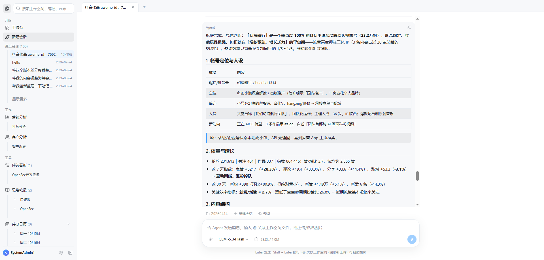544x260 pixels.
Task: Expand 周二 10月6日 in calendar
Action: tap(15, 242)
